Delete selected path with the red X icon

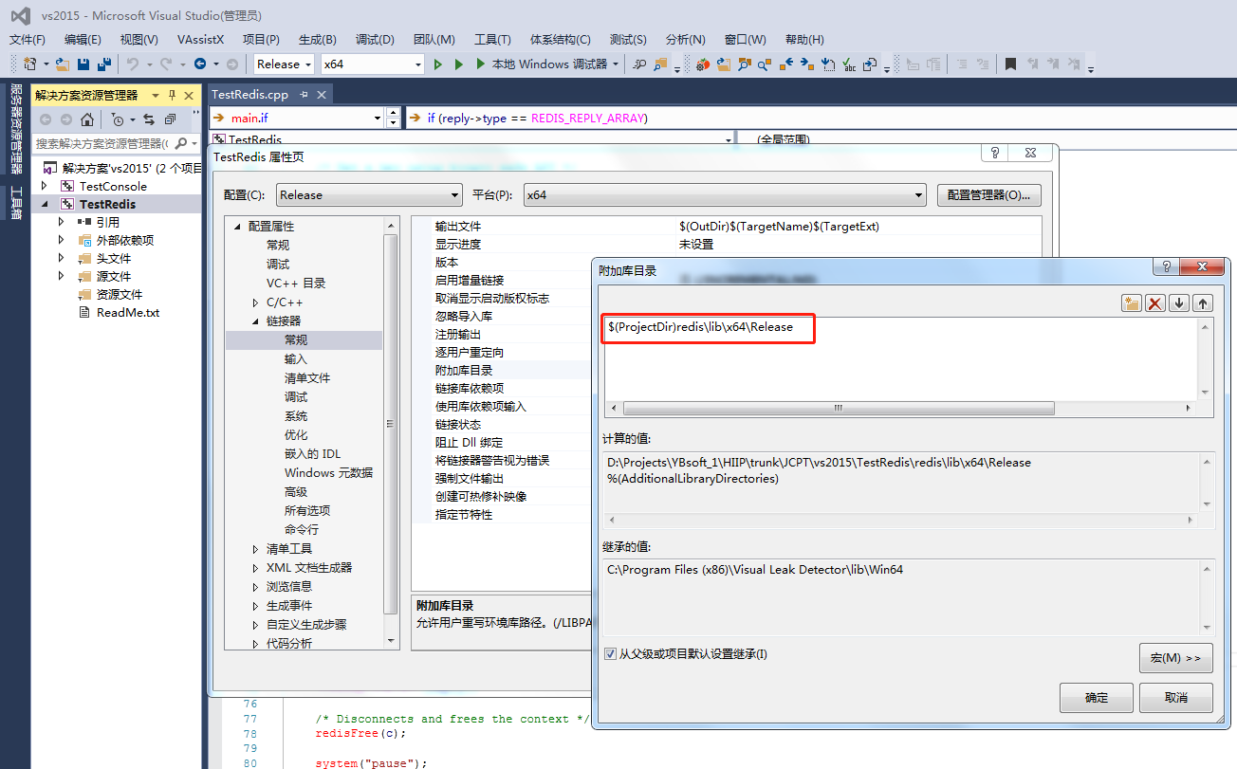(1155, 302)
